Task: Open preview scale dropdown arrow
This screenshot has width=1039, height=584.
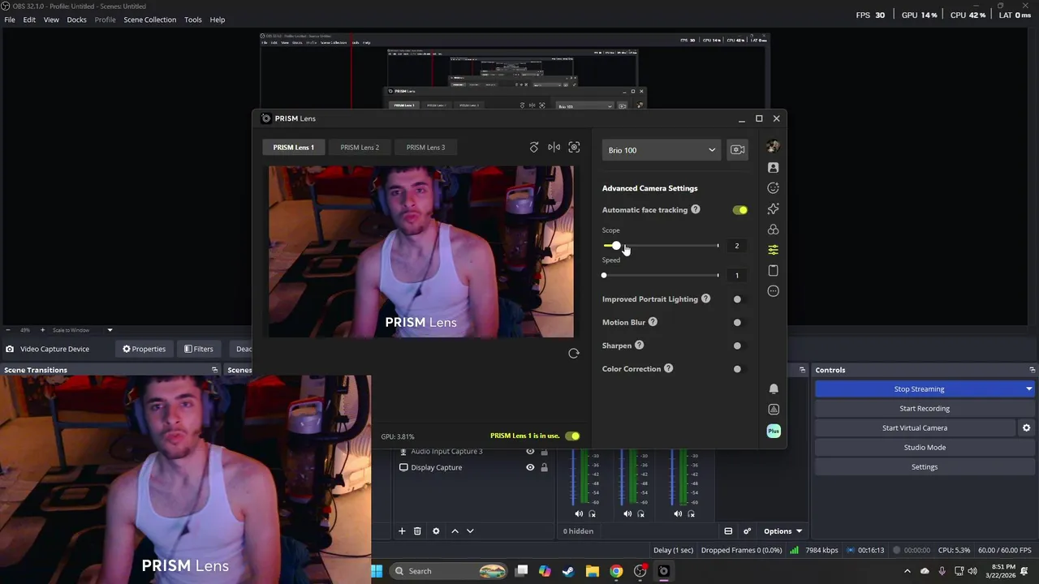Action: click(x=110, y=330)
